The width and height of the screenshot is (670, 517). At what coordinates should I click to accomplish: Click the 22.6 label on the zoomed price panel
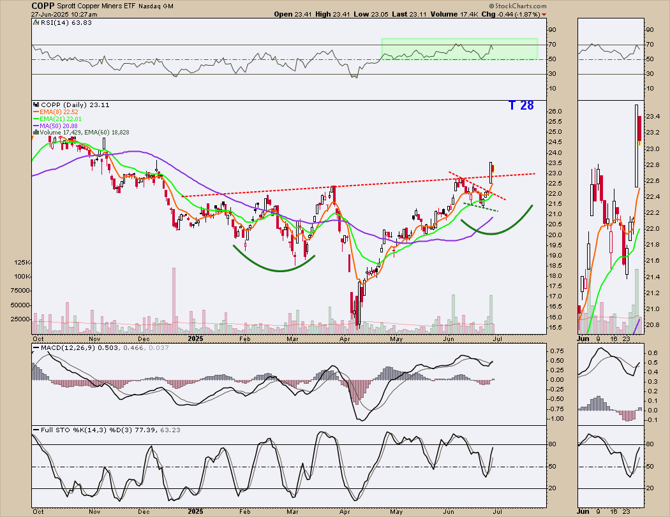(653, 180)
